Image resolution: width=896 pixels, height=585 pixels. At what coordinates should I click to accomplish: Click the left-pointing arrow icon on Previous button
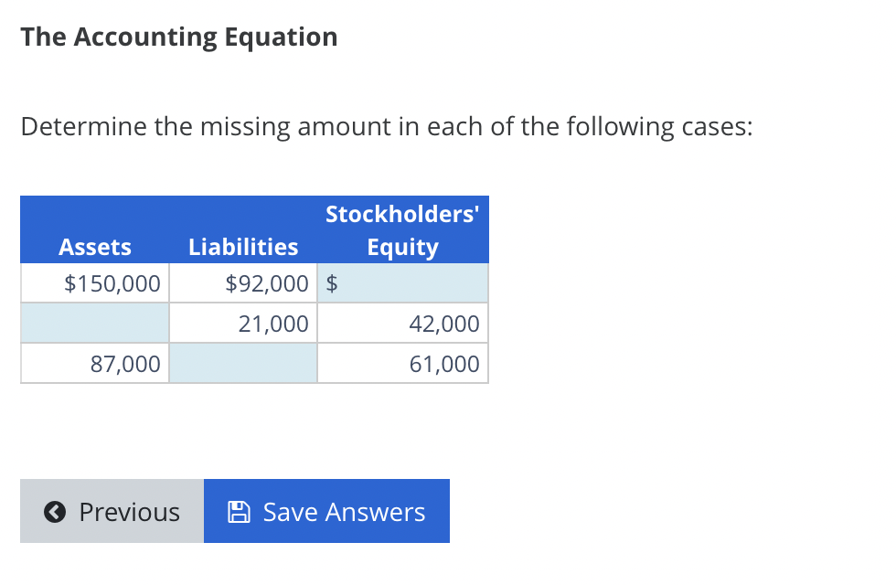tap(54, 512)
